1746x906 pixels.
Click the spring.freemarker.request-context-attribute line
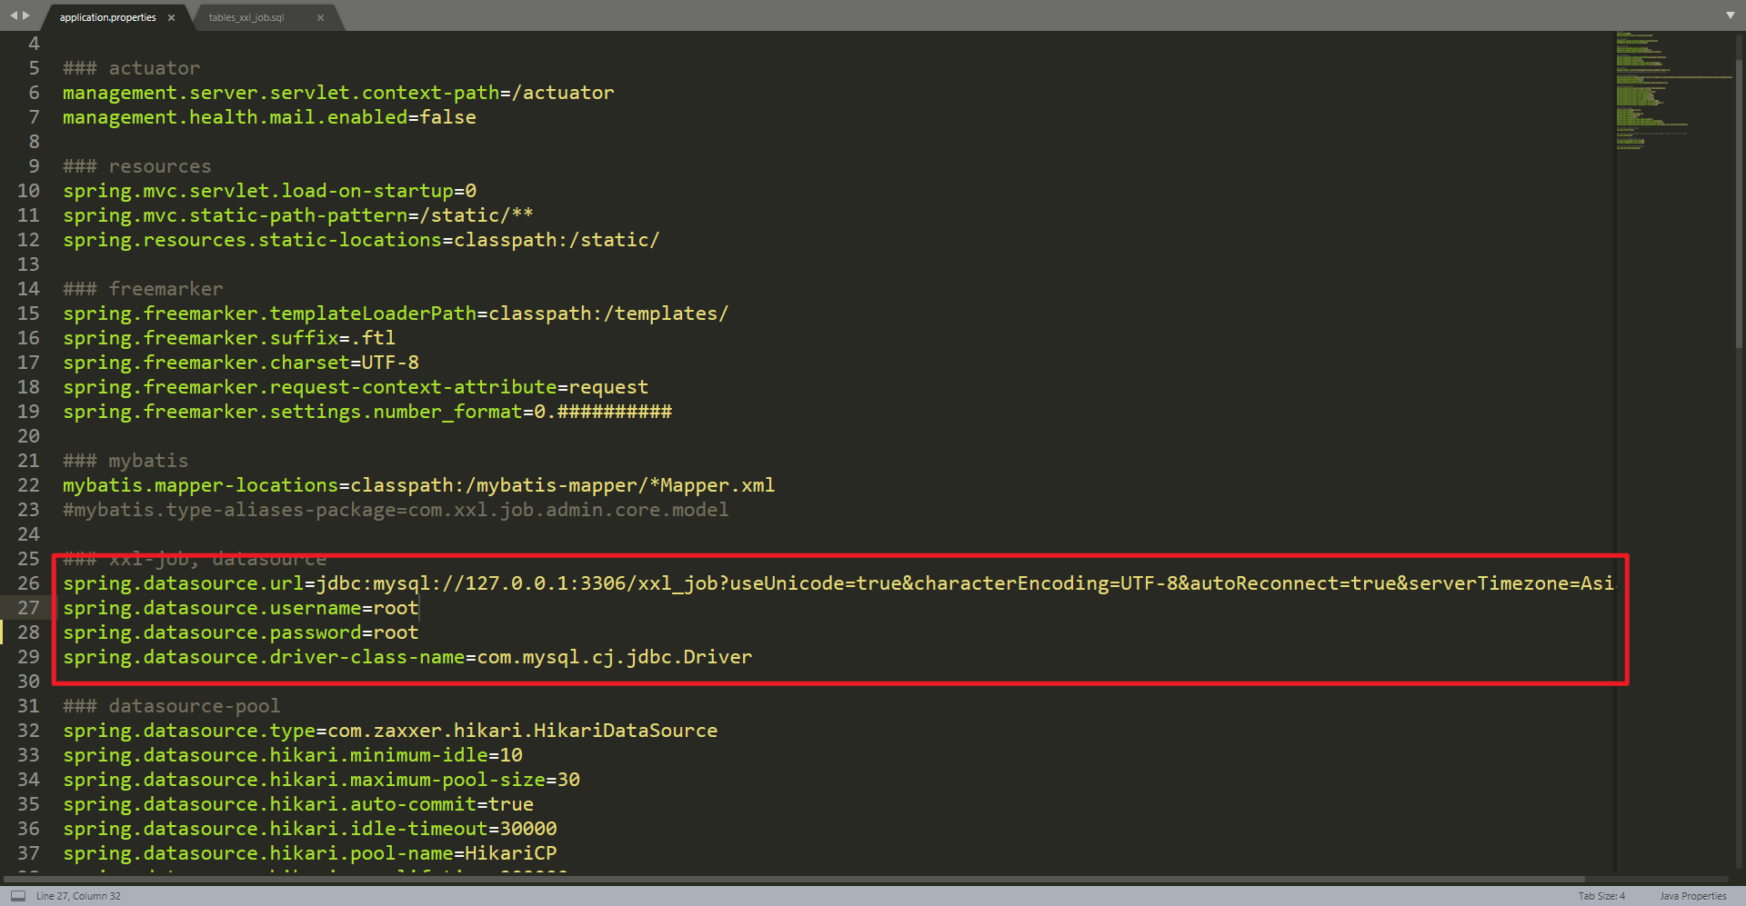tap(356, 387)
